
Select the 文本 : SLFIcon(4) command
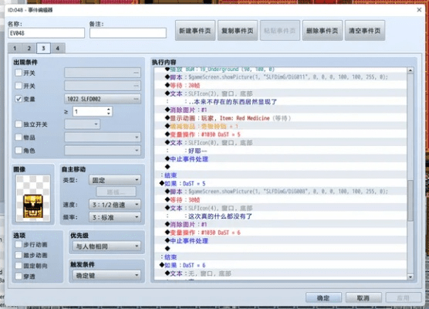[x=280, y=209]
